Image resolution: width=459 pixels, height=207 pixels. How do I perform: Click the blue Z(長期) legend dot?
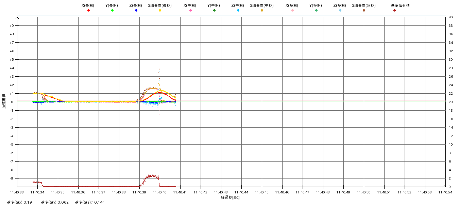tap(136, 11)
